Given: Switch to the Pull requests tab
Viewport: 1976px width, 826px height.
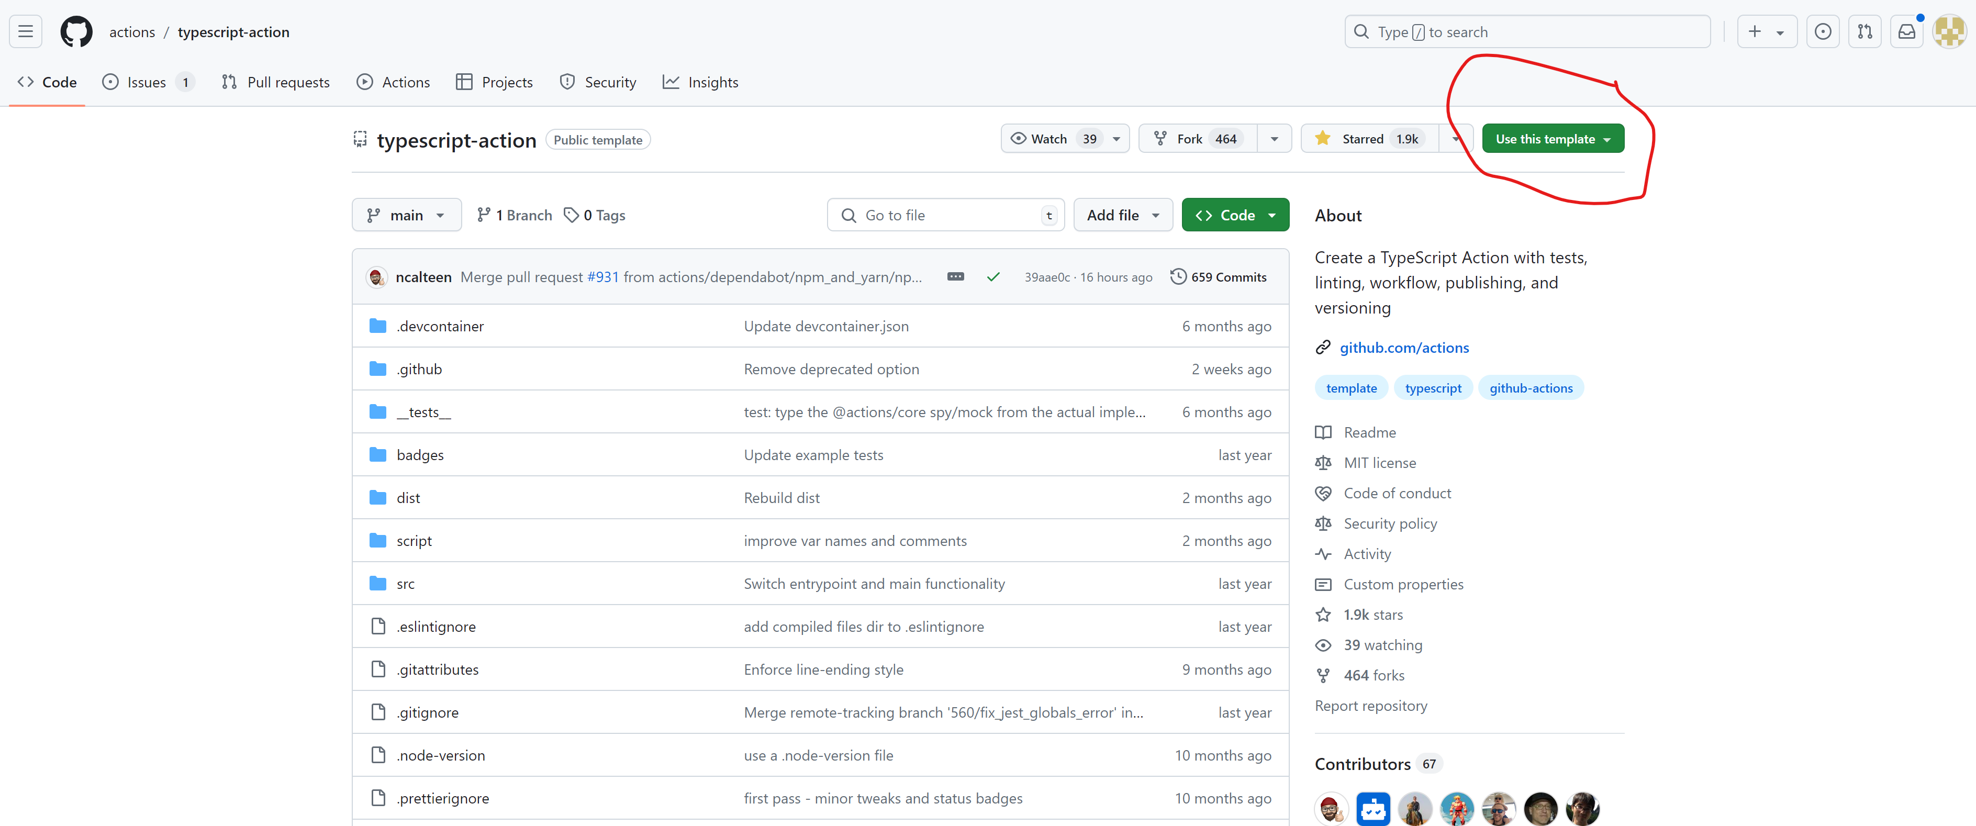Looking at the screenshot, I should coord(275,82).
